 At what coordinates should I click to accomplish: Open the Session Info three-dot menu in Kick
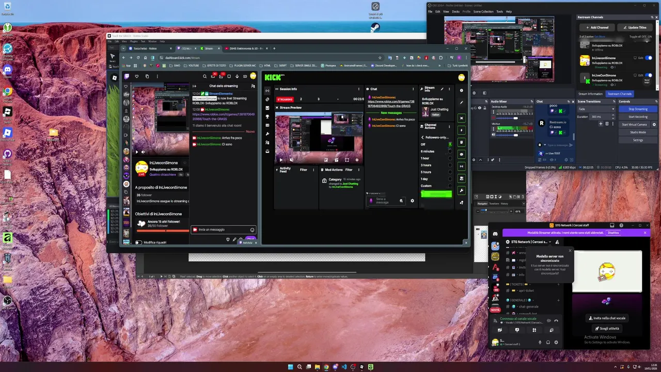pos(359,89)
